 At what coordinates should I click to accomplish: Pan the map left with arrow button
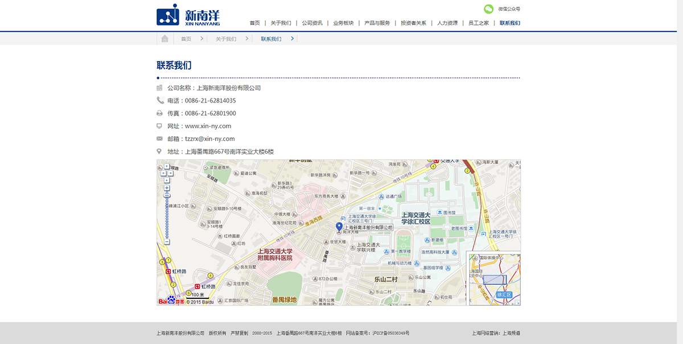click(163, 173)
